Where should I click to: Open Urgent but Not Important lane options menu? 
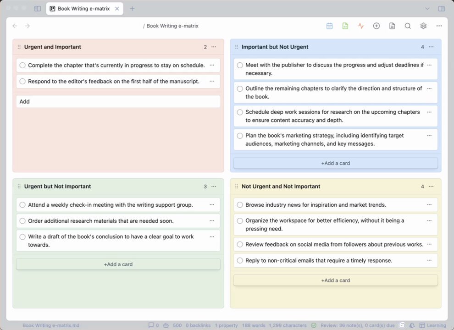214,187
